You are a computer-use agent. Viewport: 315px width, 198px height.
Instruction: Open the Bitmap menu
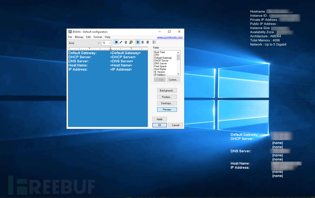79,37
